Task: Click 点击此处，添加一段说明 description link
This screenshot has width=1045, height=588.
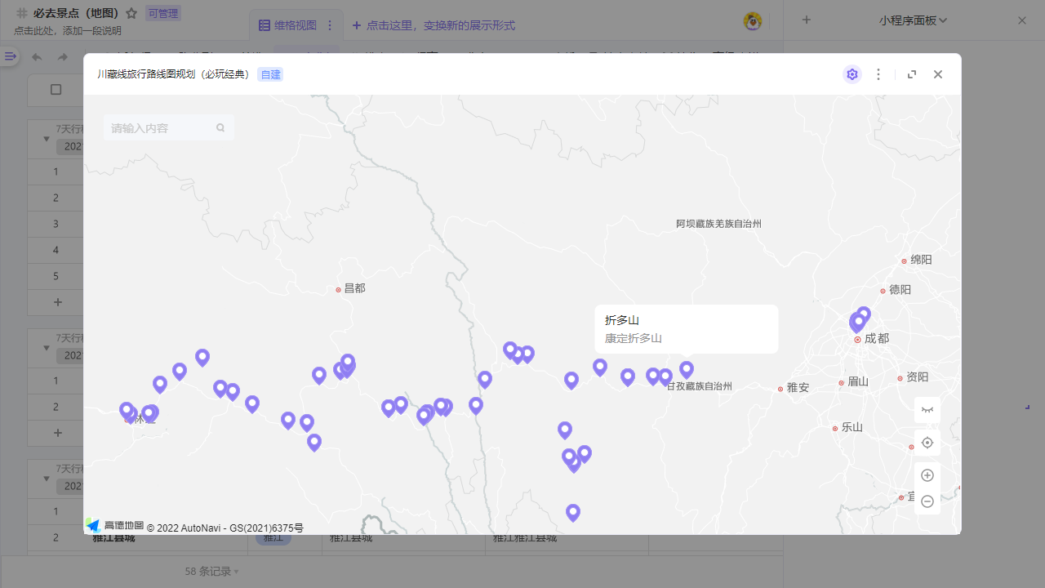Action: [68, 31]
